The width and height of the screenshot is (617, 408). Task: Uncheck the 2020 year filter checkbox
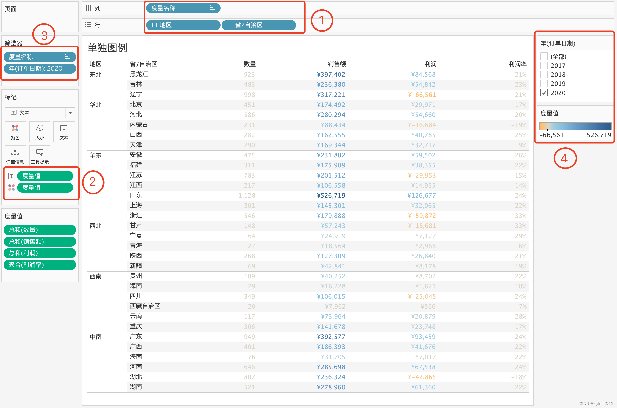(x=544, y=93)
